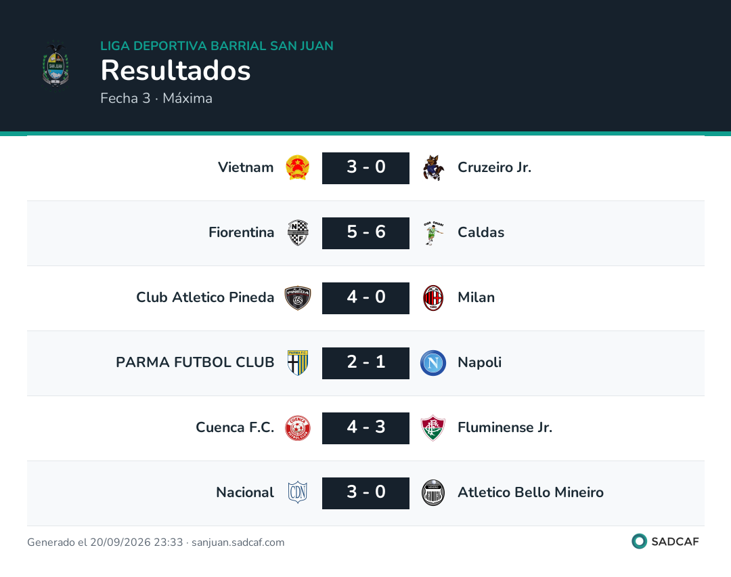
Task: Open the Fluminense Jr. crest
Action: [433, 428]
